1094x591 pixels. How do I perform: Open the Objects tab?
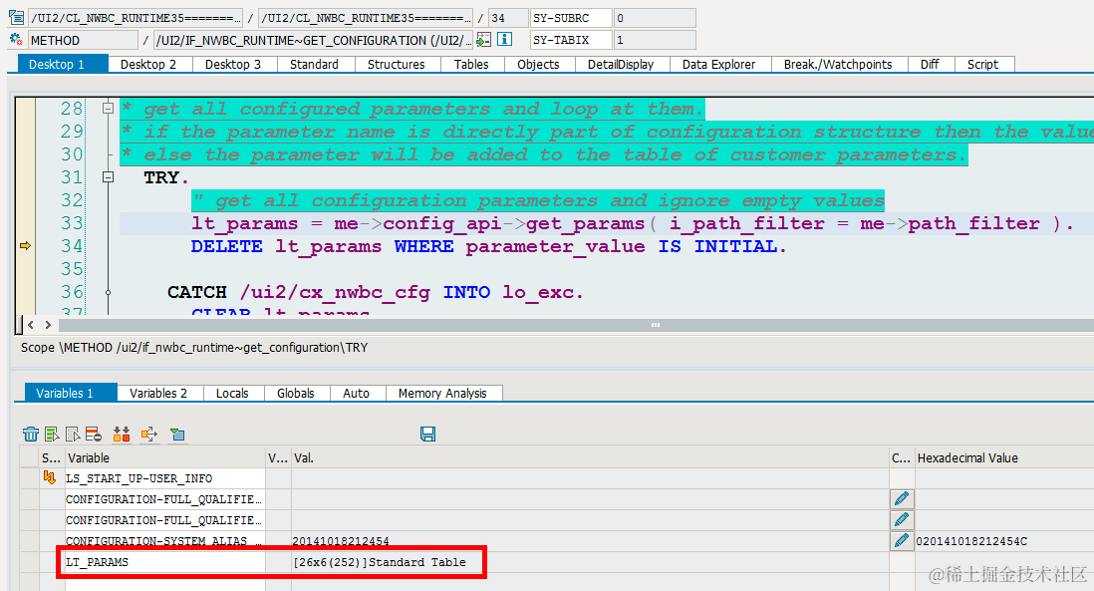coord(538,64)
